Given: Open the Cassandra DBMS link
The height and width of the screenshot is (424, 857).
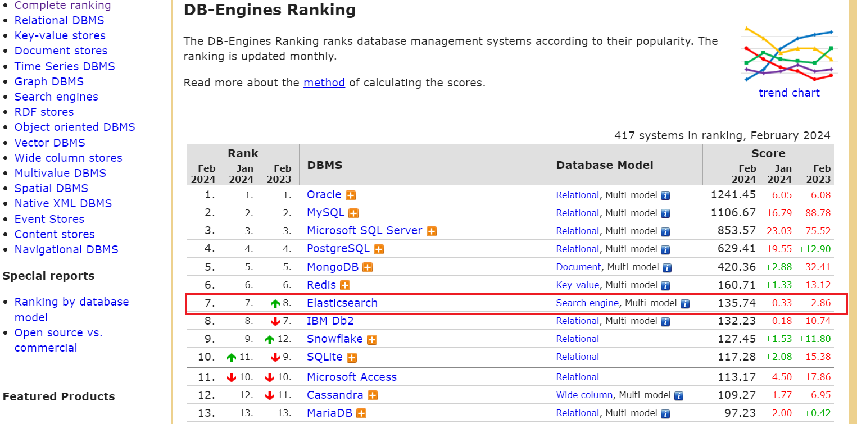Looking at the screenshot, I should (x=335, y=395).
